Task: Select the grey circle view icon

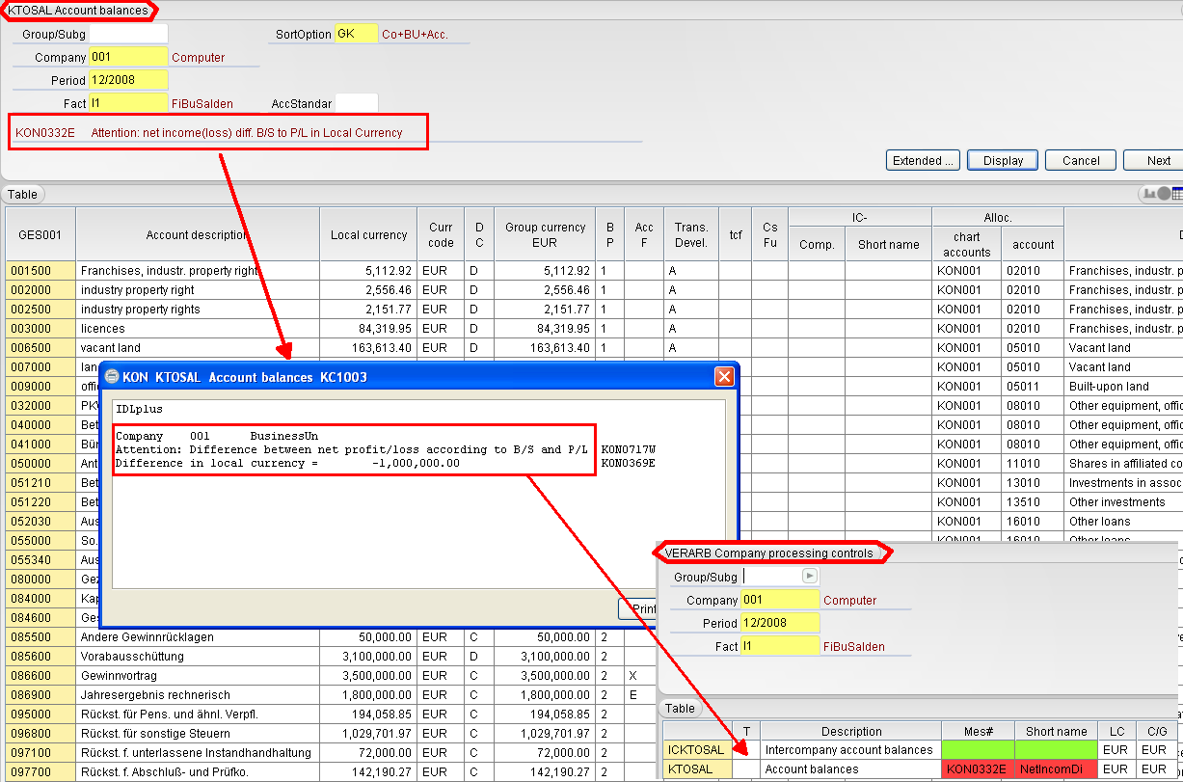Action: (x=1164, y=194)
